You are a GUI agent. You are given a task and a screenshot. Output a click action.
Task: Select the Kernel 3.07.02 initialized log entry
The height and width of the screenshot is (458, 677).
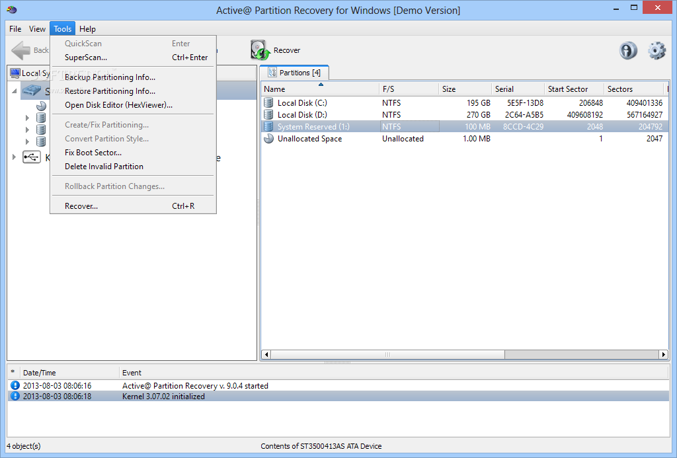coord(338,396)
